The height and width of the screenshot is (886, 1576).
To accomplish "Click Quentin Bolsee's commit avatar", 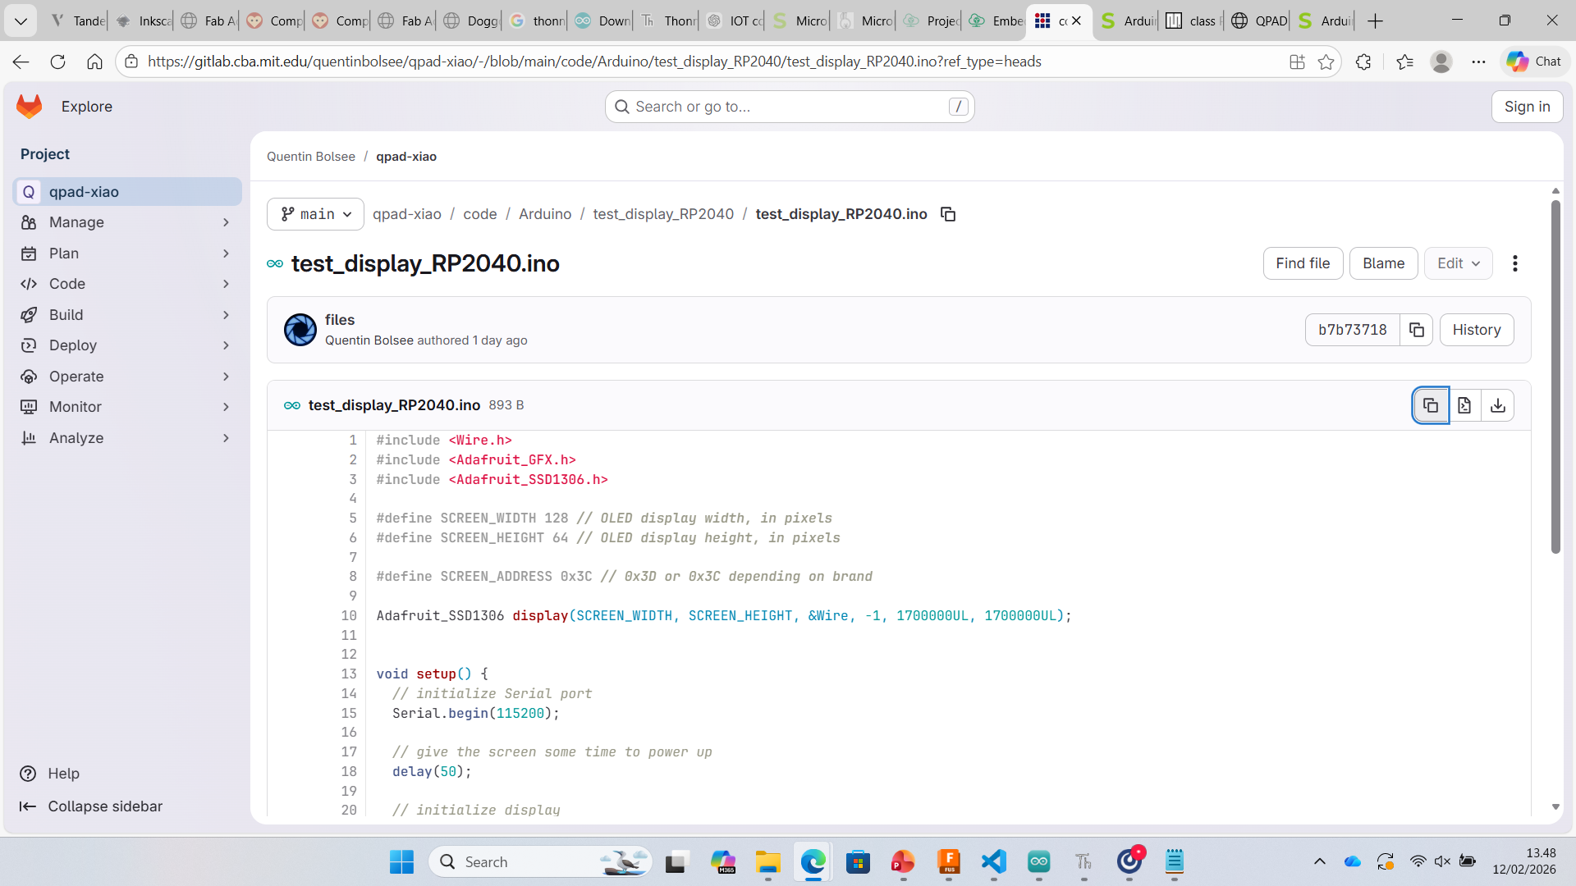I will 300,330.
